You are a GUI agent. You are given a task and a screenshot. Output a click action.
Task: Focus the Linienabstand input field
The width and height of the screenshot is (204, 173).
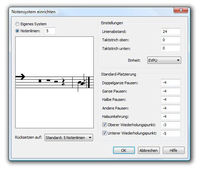(170, 32)
